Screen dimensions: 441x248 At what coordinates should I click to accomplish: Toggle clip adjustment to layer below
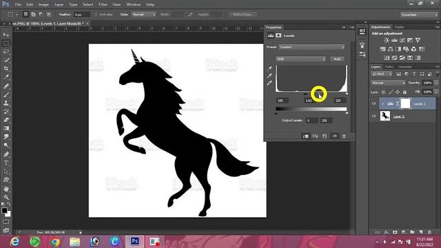click(x=306, y=136)
